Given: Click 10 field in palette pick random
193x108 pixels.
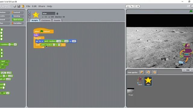Looking at the screenshot, I should coord(15,44).
